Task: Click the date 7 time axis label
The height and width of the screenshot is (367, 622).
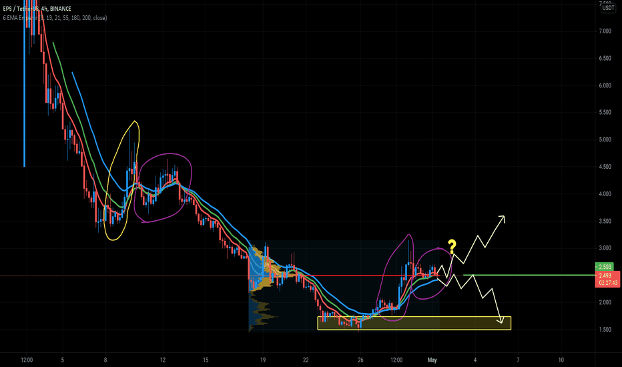Action: pos(518,360)
